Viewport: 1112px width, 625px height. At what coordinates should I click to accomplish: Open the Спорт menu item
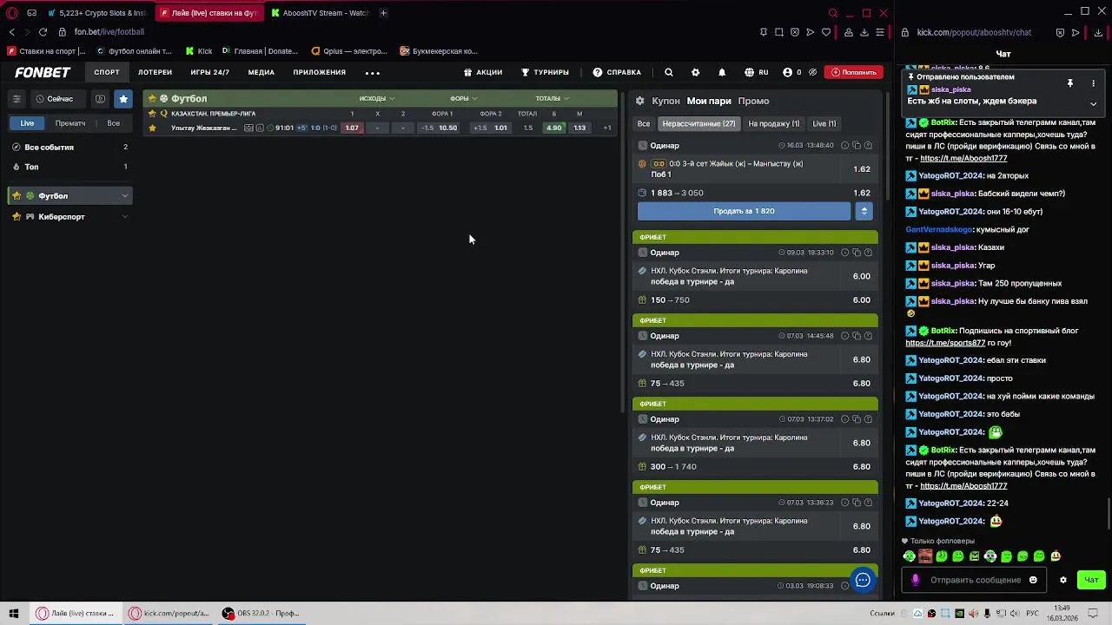point(107,72)
